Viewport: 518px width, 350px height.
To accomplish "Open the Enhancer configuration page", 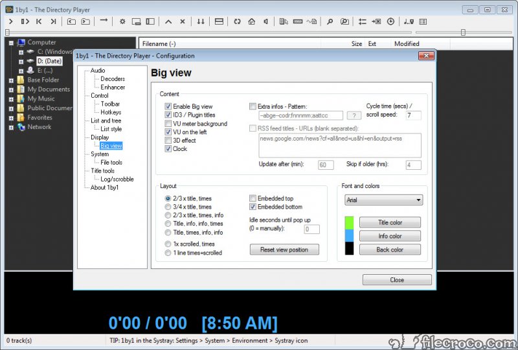I will (113, 87).
